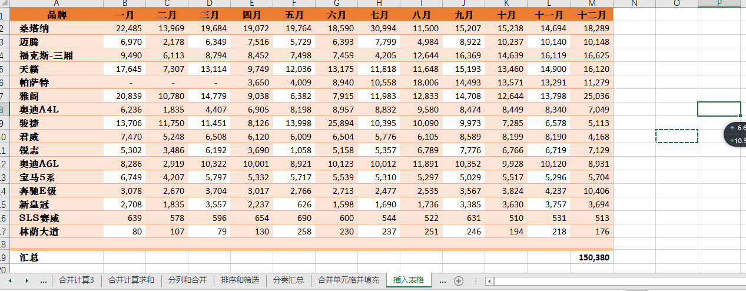The width and height of the screenshot is (746, 291).
Task: Click the total value 150,380
Action: coord(592,257)
